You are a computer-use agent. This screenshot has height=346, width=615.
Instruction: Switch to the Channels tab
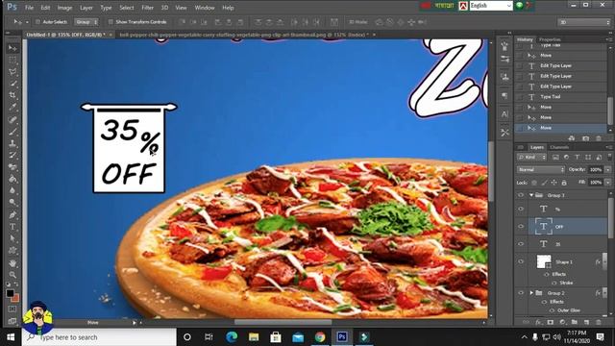point(559,147)
